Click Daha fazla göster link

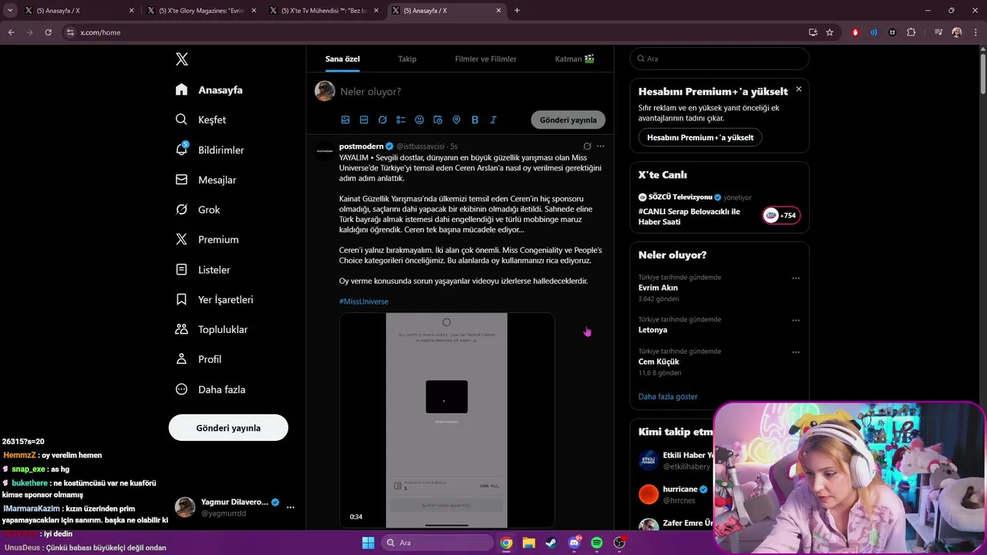tap(668, 396)
